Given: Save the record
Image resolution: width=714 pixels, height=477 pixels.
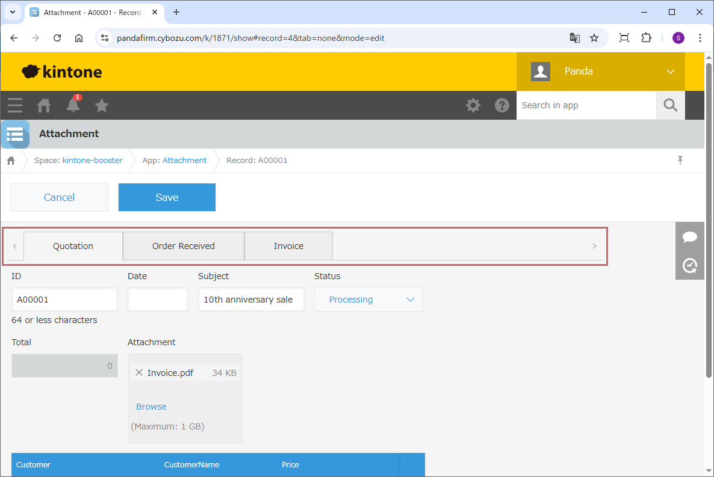Looking at the screenshot, I should tap(167, 197).
